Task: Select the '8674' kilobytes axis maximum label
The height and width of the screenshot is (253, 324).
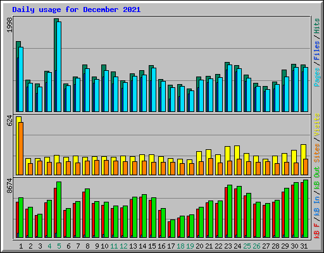Action: 9,186
